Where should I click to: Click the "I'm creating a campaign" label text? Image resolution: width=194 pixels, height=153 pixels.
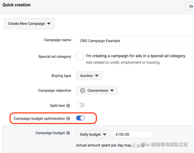[136, 56]
